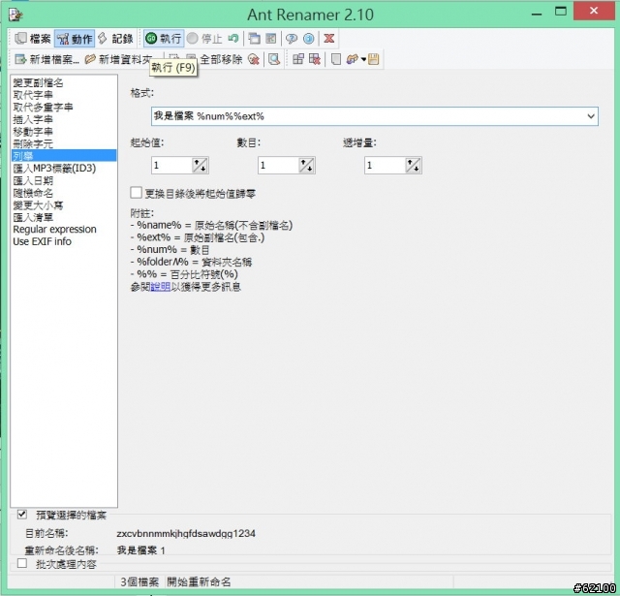Open the 記錄 (Log) view
The height and width of the screenshot is (596, 620).
pyautogui.click(x=115, y=39)
